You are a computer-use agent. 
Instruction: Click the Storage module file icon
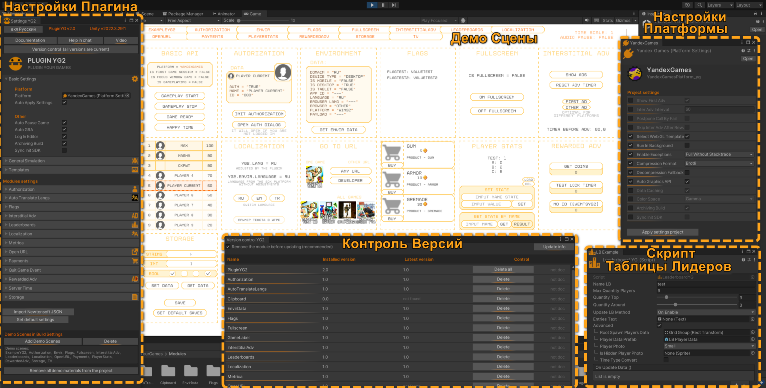pyautogui.click(x=135, y=297)
